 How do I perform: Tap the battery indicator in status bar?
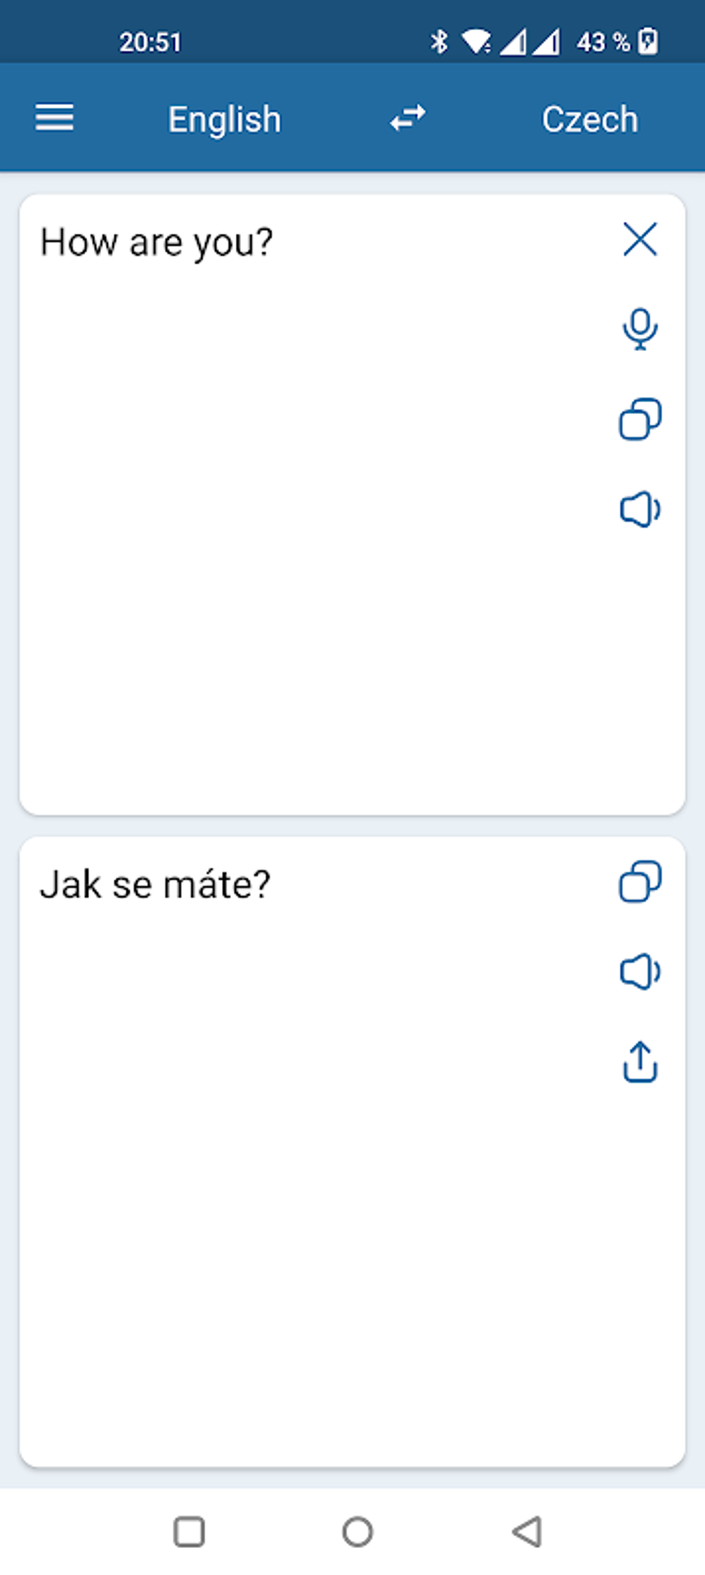tap(648, 41)
